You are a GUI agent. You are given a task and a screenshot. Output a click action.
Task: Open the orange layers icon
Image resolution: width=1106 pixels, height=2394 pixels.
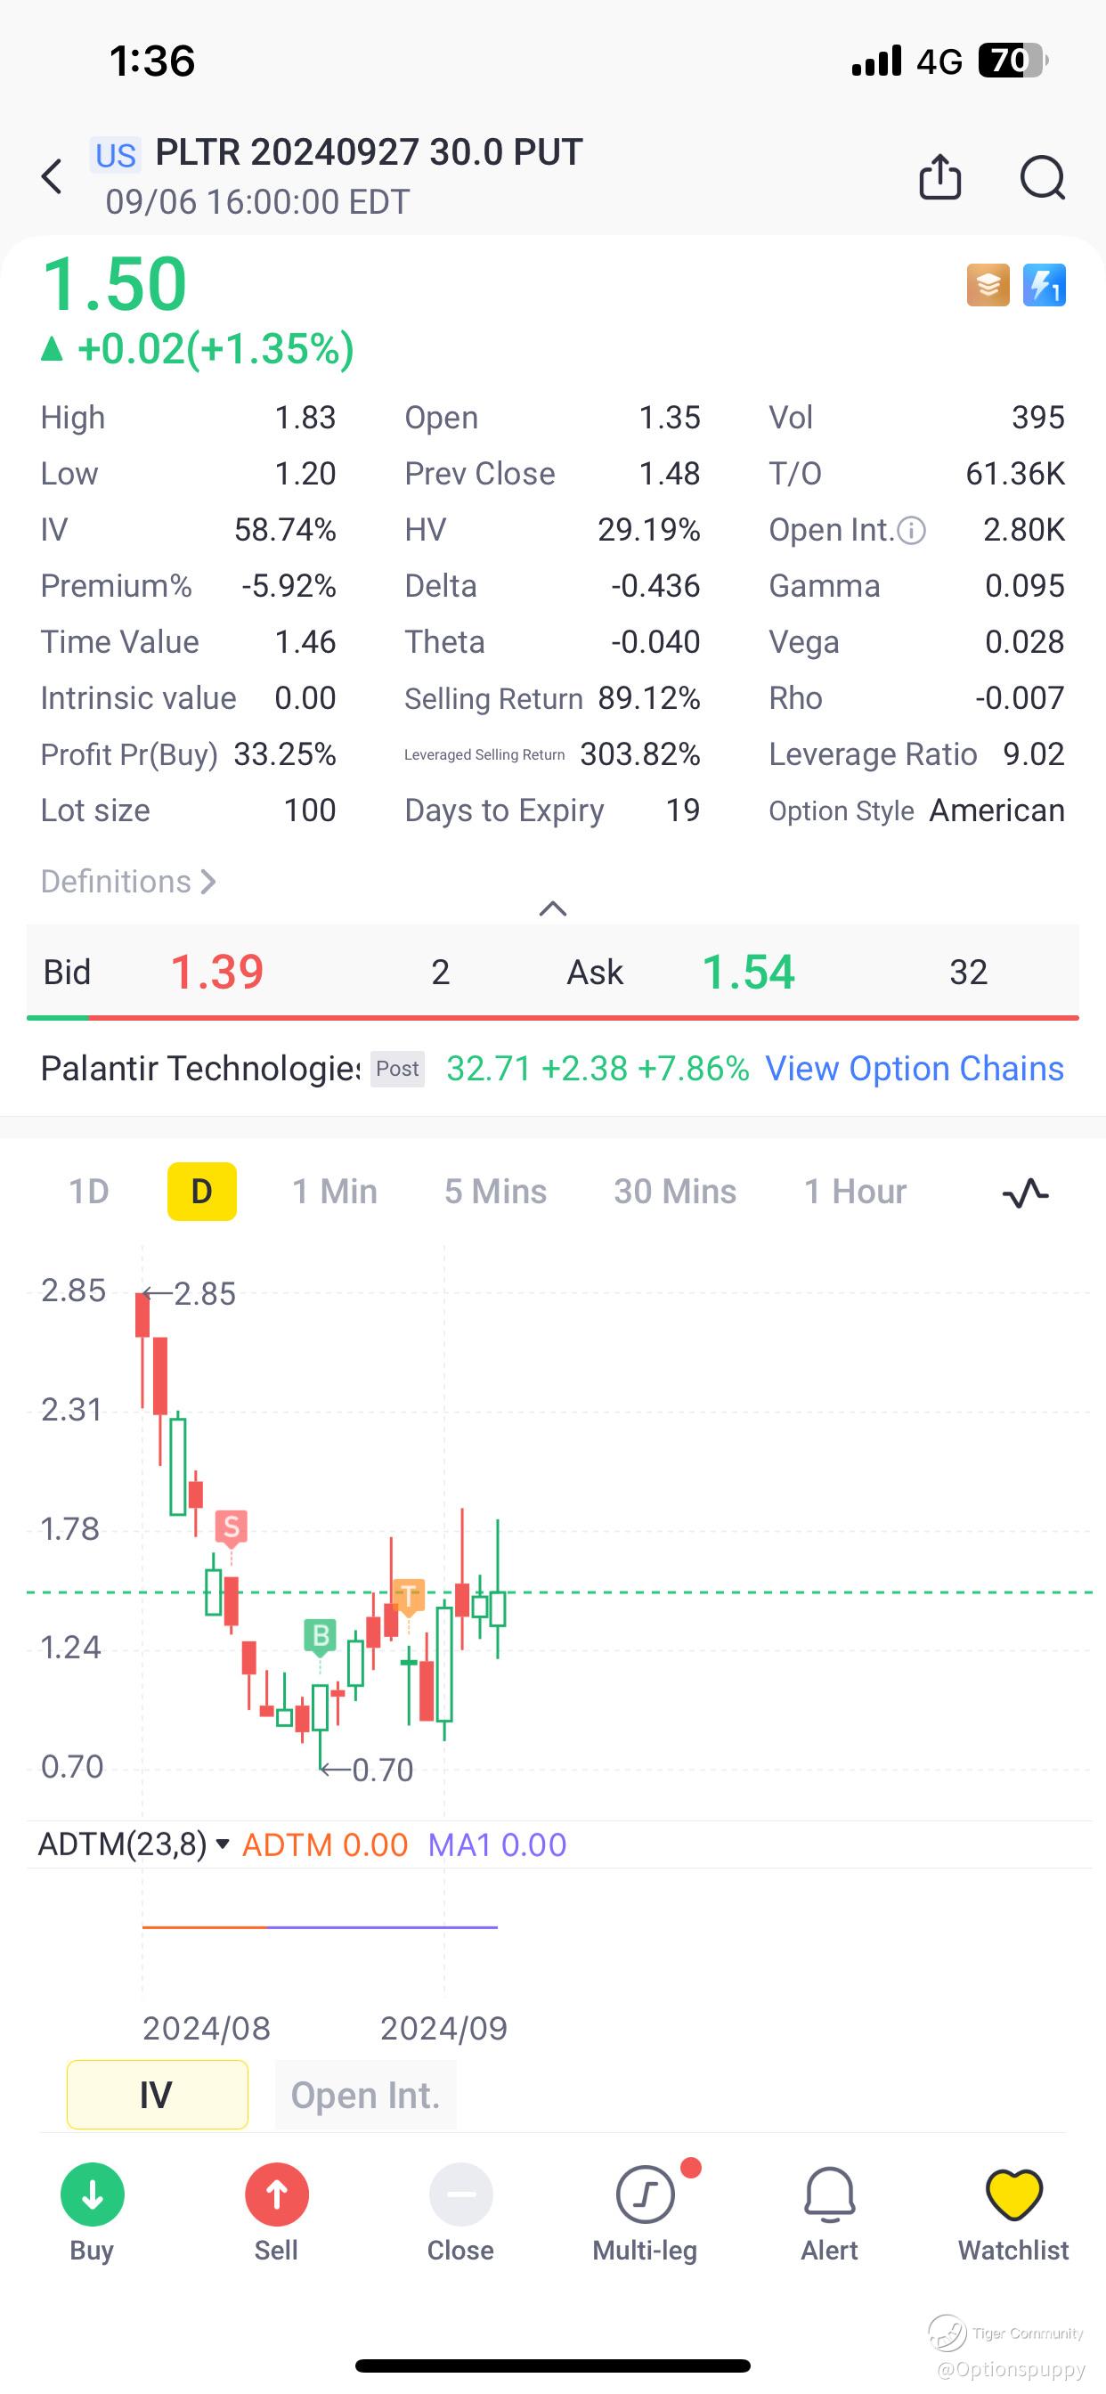988,285
